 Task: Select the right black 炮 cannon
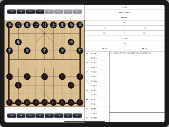pyautogui.click(x=71, y=42)
